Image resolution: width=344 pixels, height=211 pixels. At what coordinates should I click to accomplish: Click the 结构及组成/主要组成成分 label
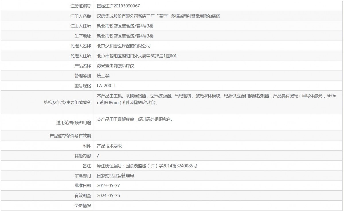pyautogui.click(x=67, y=102)
